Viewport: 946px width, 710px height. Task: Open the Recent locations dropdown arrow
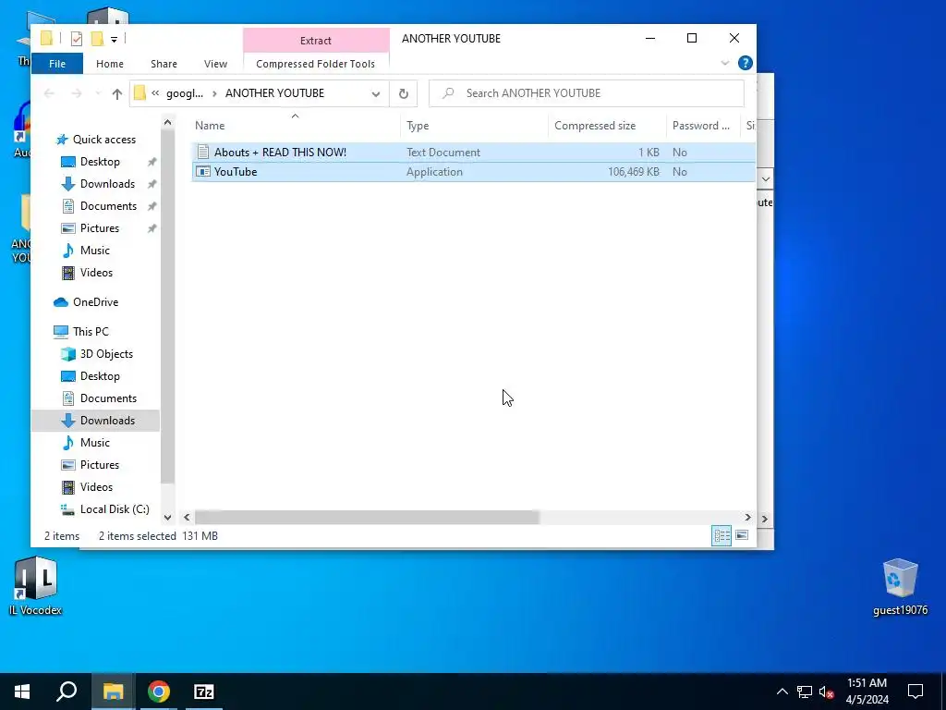tap(98, 93)
